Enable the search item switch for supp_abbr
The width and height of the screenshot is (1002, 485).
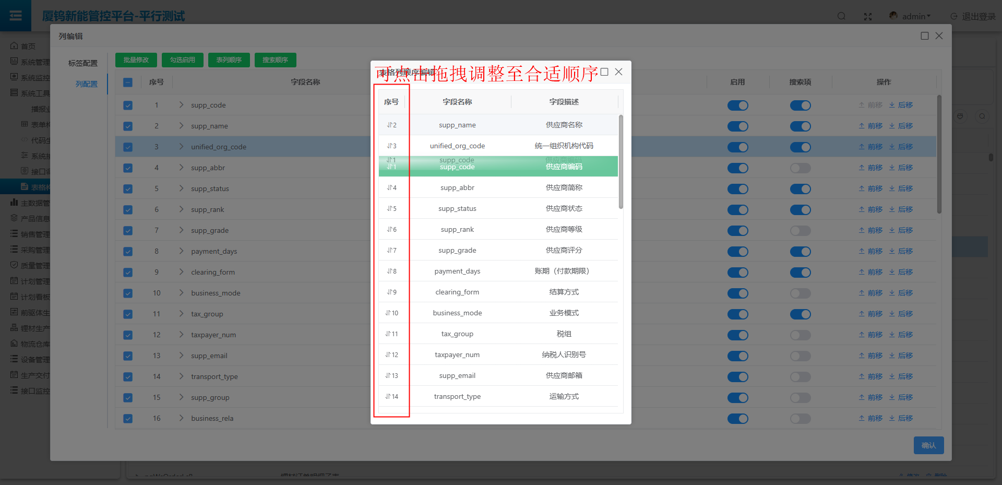tap(800, 168)
